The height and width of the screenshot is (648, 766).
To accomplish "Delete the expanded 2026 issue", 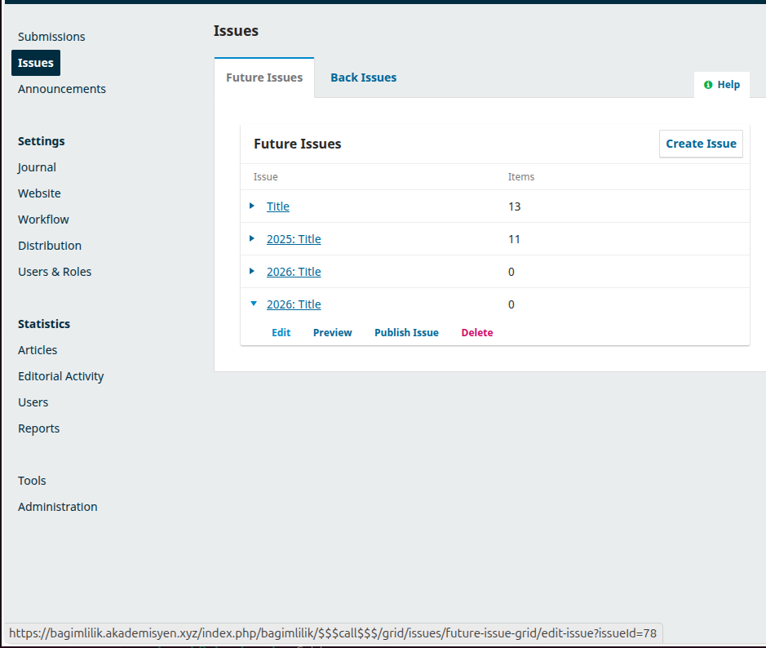I will [x=477, y=333].
